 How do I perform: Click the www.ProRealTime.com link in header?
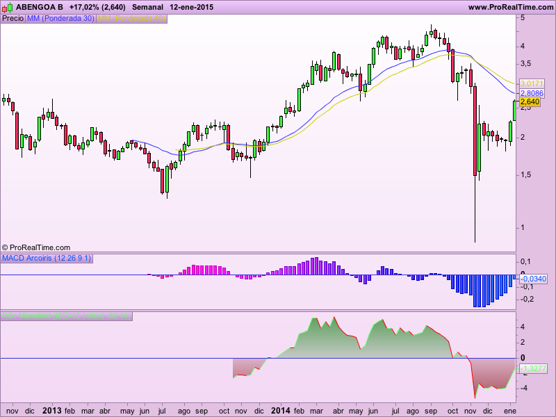(x=511, y=7)
